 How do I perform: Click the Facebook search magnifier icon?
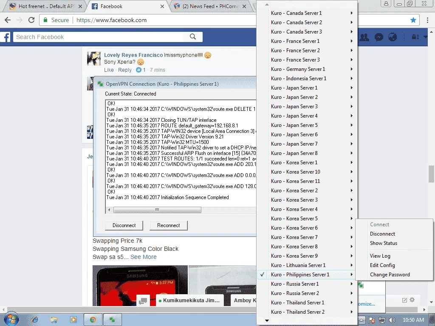(193, 37)
